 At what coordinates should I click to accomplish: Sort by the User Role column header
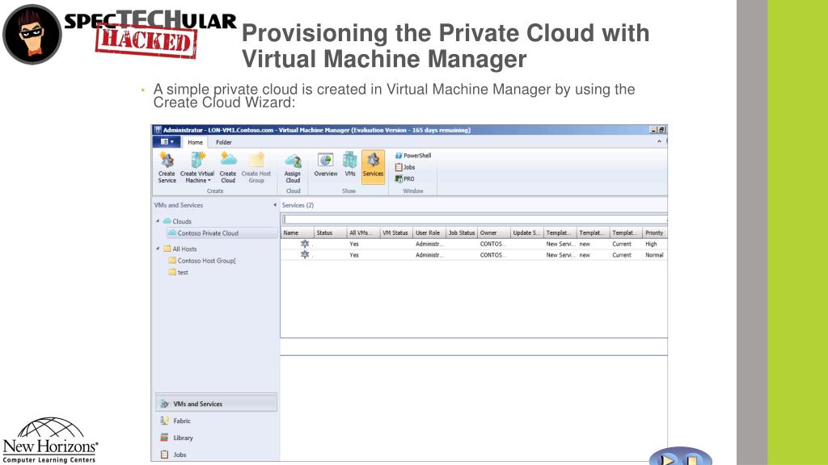429,232
